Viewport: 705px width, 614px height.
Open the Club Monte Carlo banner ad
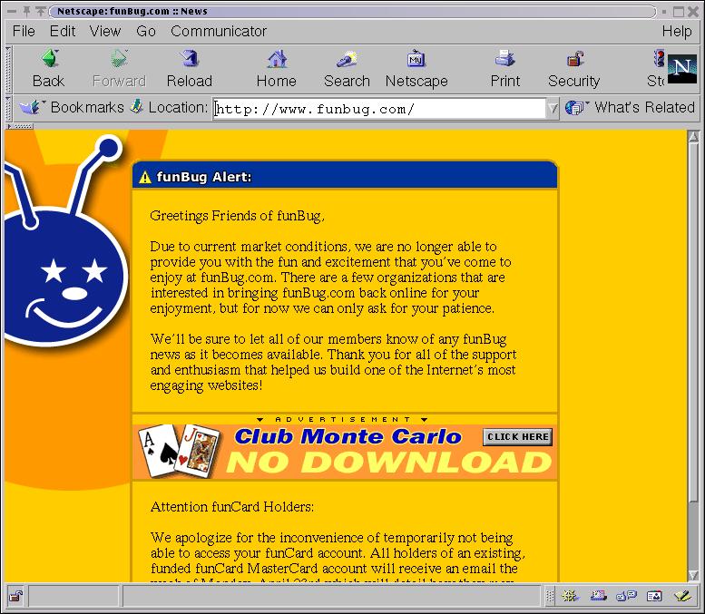click(x=345, y=452)
